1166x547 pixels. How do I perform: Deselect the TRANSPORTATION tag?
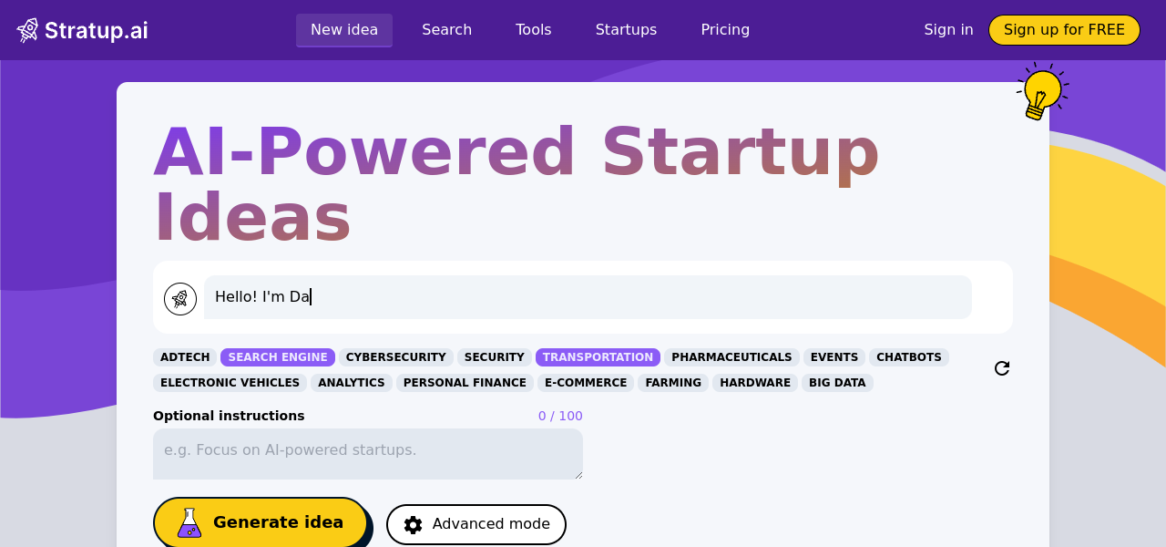tap(598, 357)
